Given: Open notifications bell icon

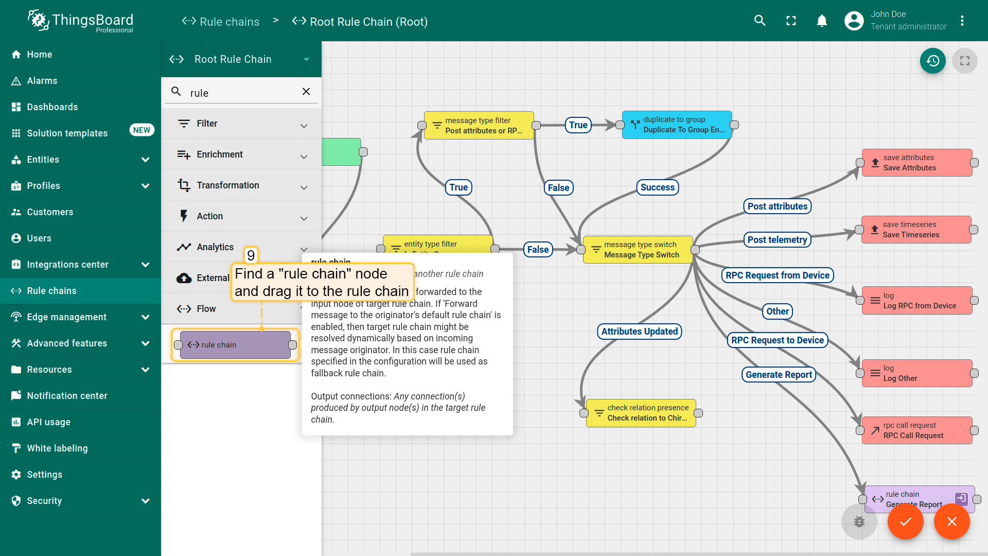Looking at the screenshot, I should [822, 21].
